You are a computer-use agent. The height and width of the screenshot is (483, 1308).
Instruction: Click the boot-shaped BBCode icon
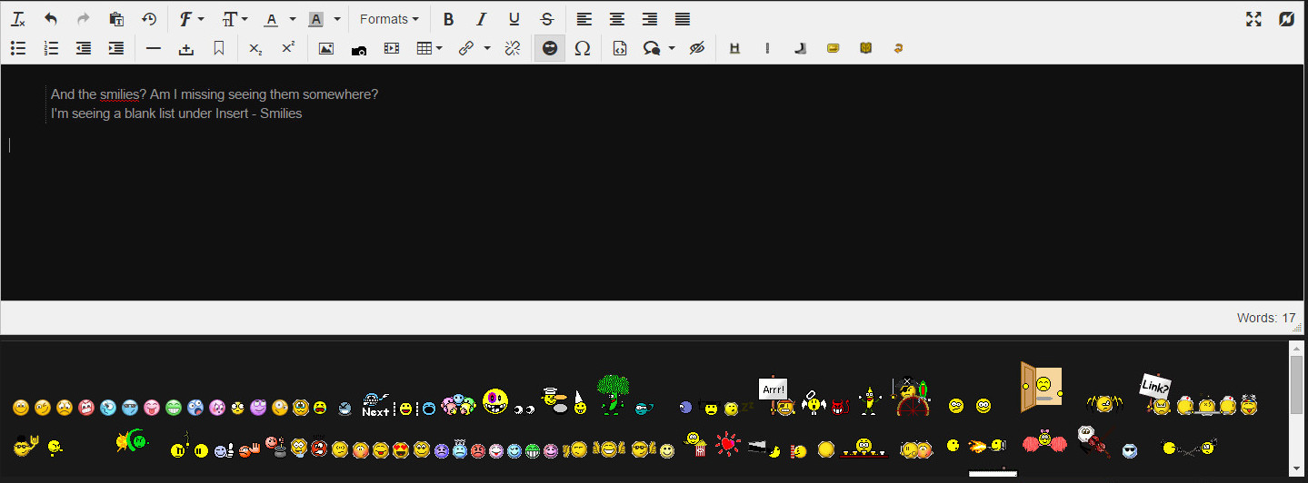coord(800,49)
